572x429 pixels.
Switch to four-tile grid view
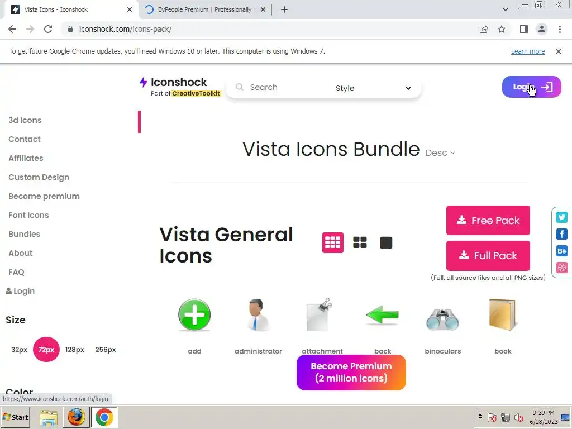pyautogui.click(x=360, y=242)
